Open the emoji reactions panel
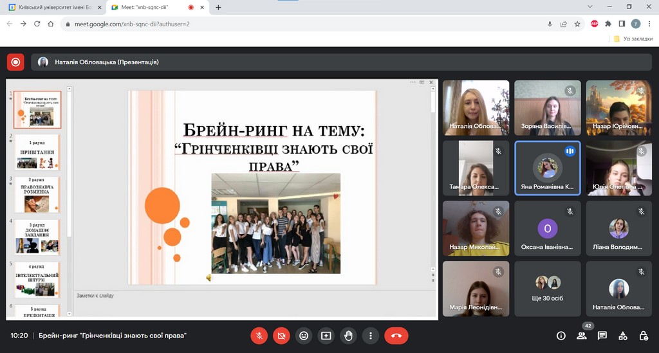The image size is (659, 353). (x=304, y=335)
